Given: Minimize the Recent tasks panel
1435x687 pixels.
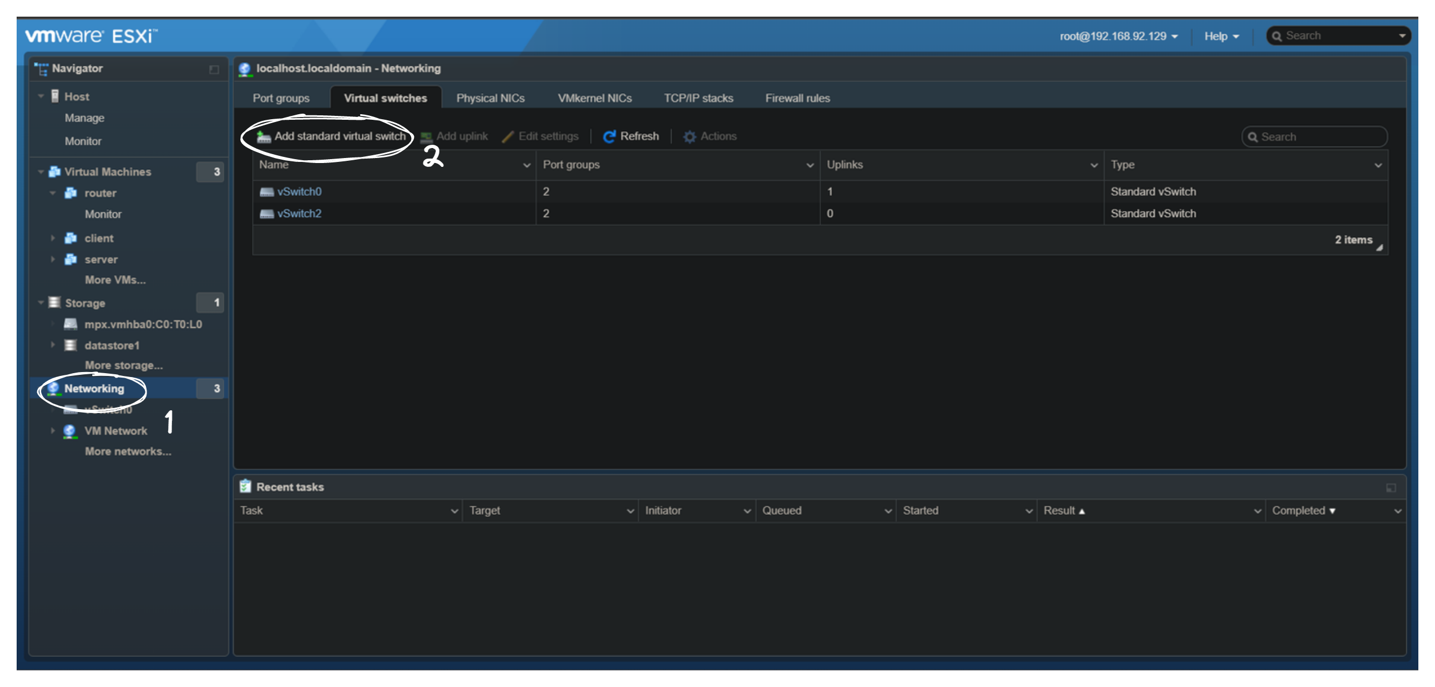Looking at the screenshot, I should (x=1391, y=488).
